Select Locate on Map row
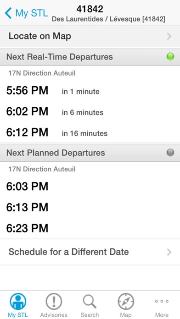180x319 pixels. pos(90,37)
